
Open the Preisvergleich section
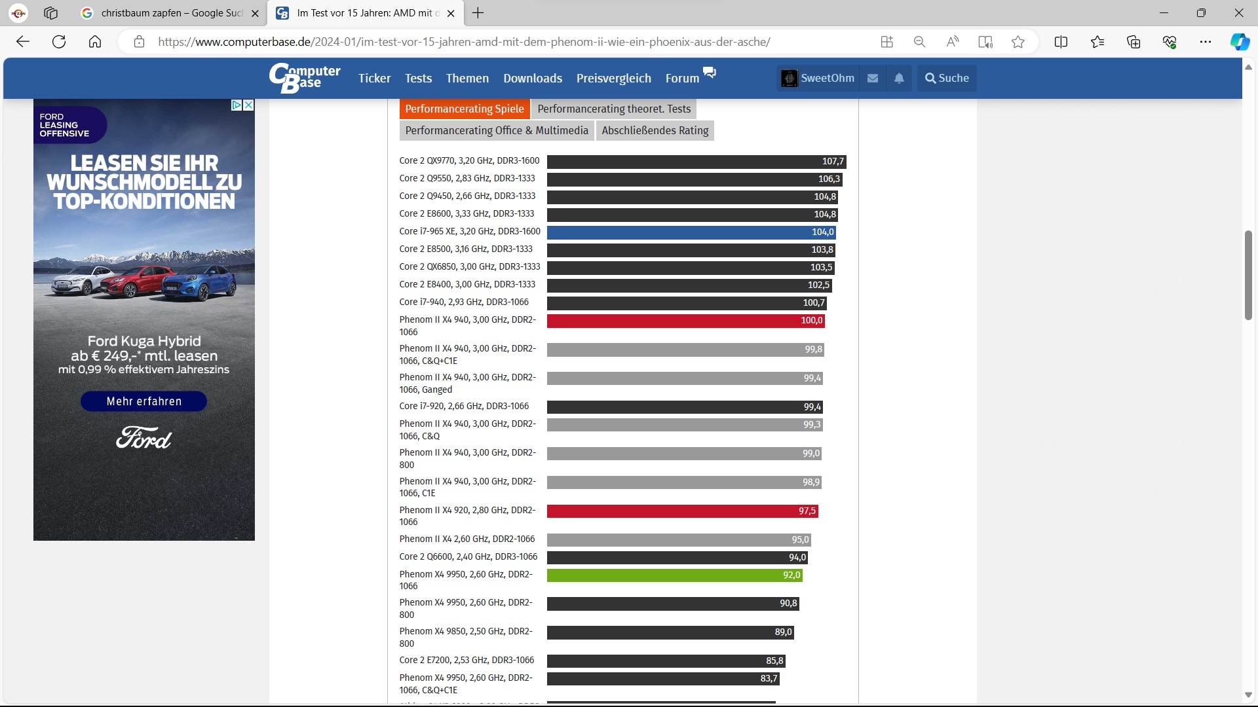click(614, 78)
